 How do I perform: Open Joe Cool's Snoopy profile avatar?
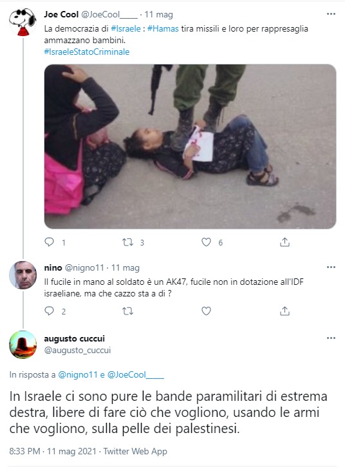pos(23,23)
